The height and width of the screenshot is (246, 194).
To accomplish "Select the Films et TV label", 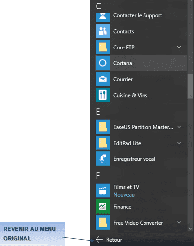I will coord(126,187).
